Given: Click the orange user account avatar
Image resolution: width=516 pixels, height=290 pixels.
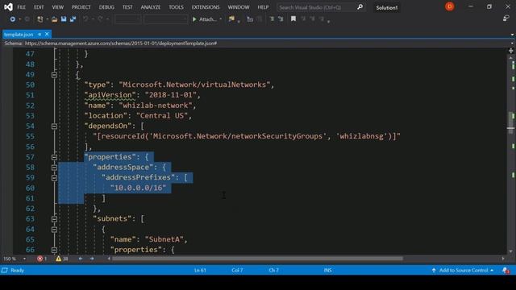Looking at the screenshot, I should 450,6.
